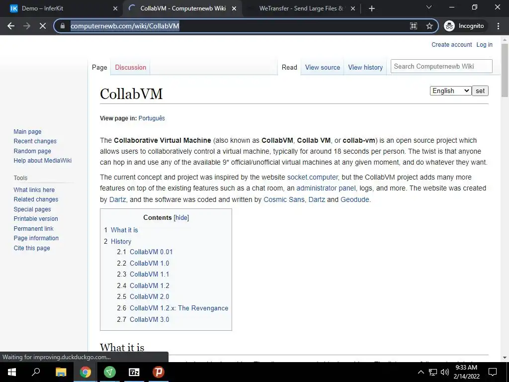Close the WeTransfer tab
This screenshot has height=382, width=509.
pyautogui.click(x=353, y=8)
